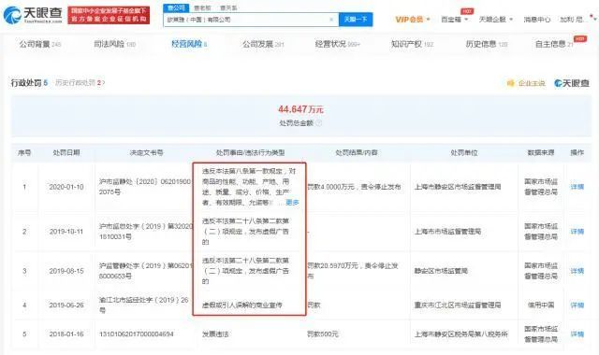Viewport: 599px width, 355px height.
Task: Click the 发票违法 reason cell
Action: pyautogui.click(x=215, y=334)
